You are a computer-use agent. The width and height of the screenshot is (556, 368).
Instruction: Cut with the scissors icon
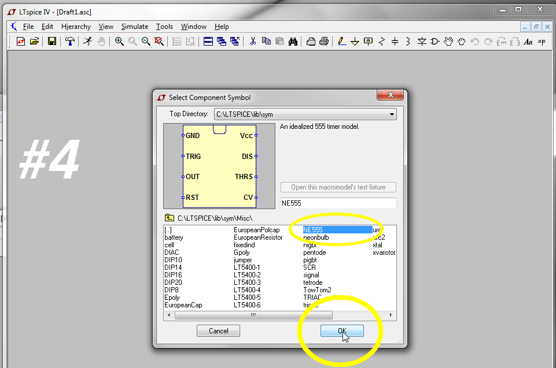253,42
